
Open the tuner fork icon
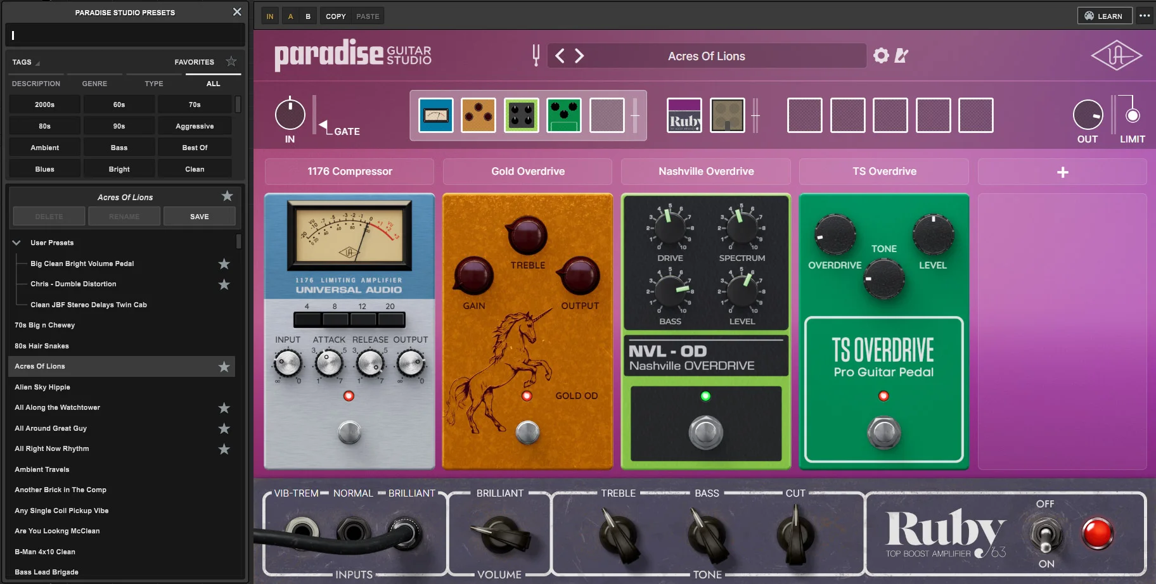click(x=536, y=56)
